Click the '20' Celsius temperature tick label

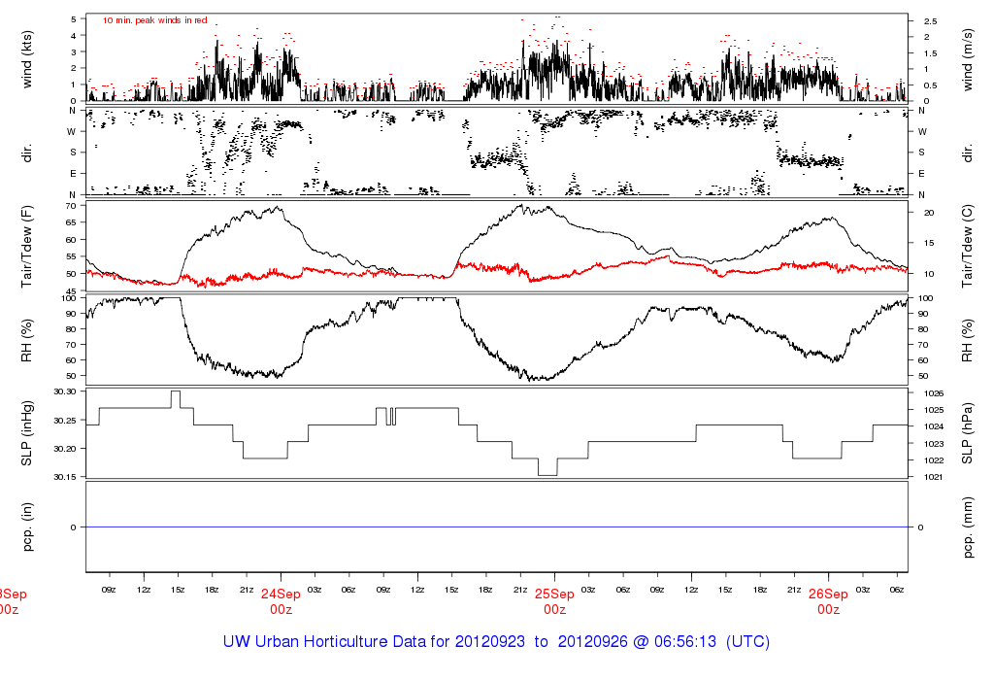coord(929,213)
